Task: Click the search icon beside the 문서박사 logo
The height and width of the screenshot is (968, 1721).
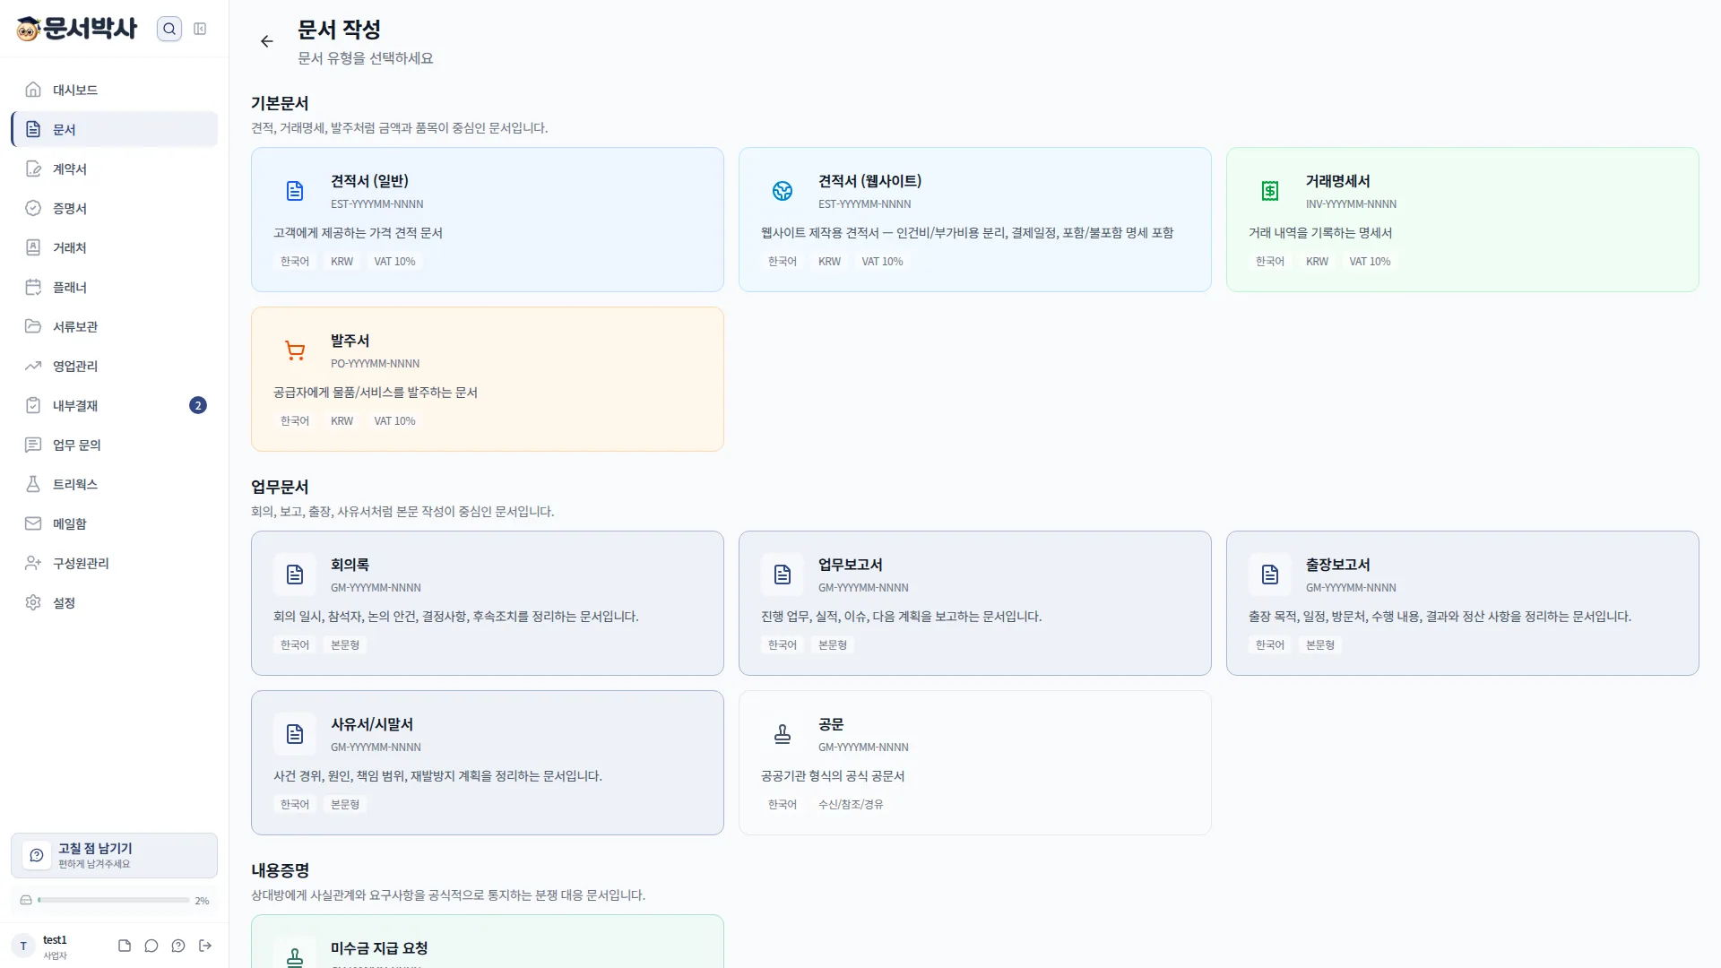Action: coord(169,29)
